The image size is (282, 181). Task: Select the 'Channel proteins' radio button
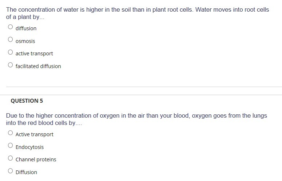coord(11,158)
